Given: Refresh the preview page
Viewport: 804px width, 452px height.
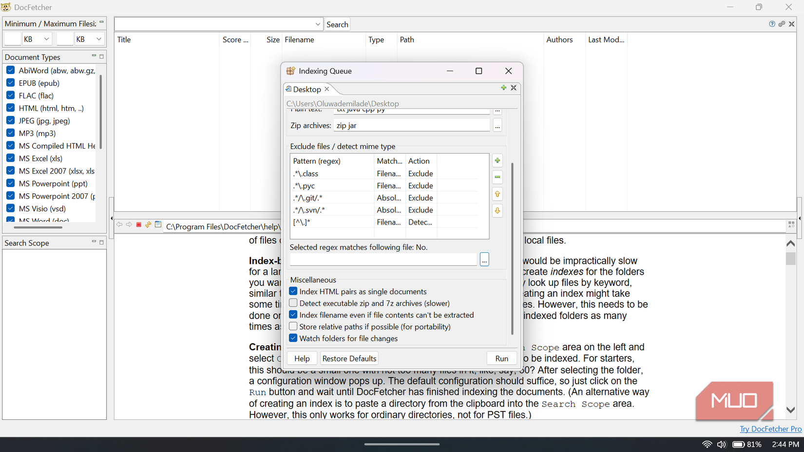Looking at the screenshot, I should 148,225.
